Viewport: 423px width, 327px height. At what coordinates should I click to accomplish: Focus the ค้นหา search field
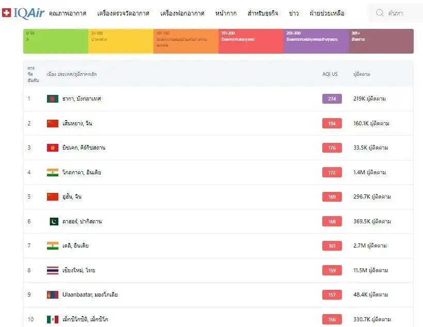coord(400,13)
